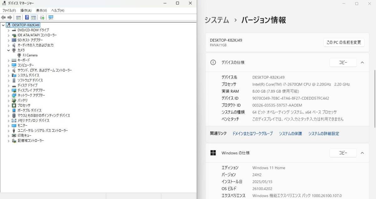Image resolution: width=376 pixels, height=199 pixels.
Task: Select the IDE ATA/ATAPI コントローラー icon
Action: pyautogui.click(x=14, y=35)
